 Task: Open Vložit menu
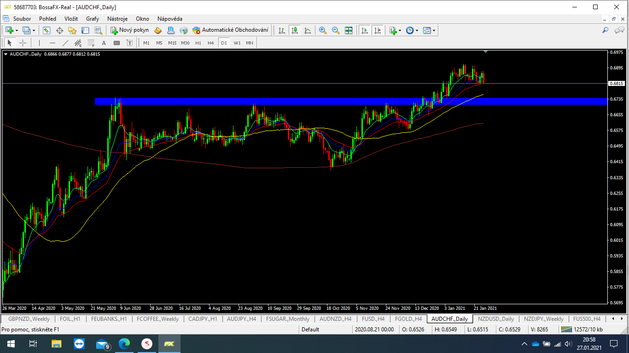tap(71, 19)
